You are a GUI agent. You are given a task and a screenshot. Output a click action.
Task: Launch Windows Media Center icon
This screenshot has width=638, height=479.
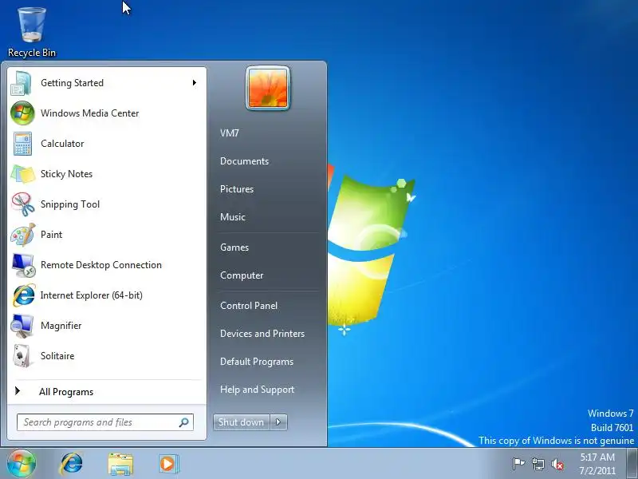(22, 113)
